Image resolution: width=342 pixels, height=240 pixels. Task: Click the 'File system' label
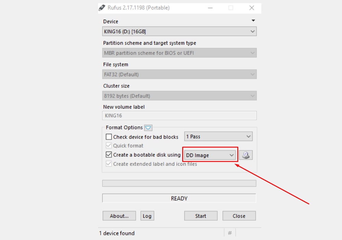(x=116, y=64)
